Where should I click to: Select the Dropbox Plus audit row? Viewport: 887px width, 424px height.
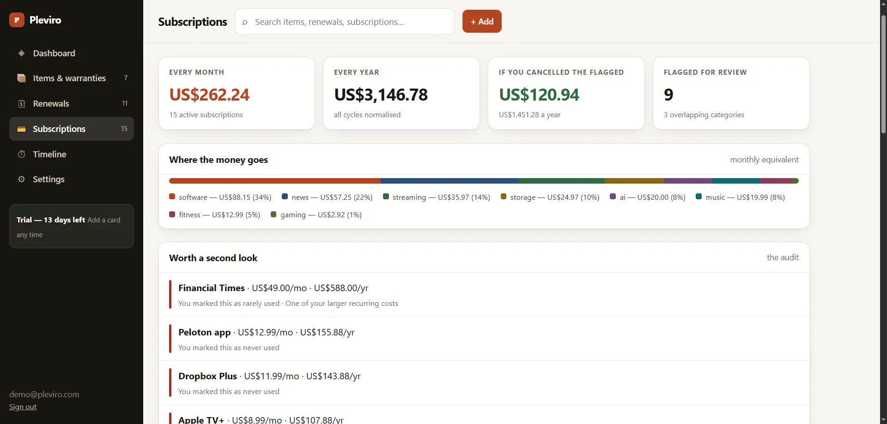[484, 383]
